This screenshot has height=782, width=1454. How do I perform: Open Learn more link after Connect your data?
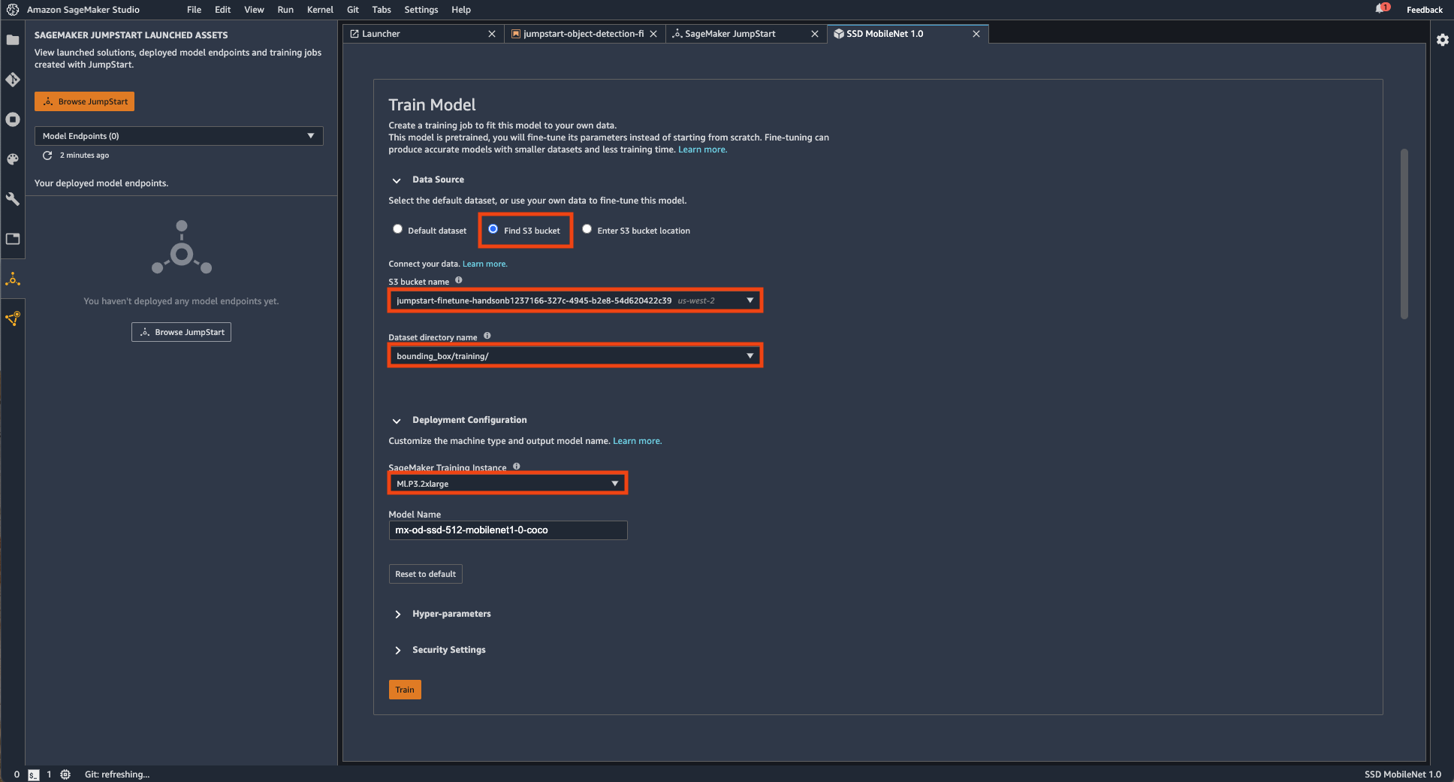click(x=484, y=264)
